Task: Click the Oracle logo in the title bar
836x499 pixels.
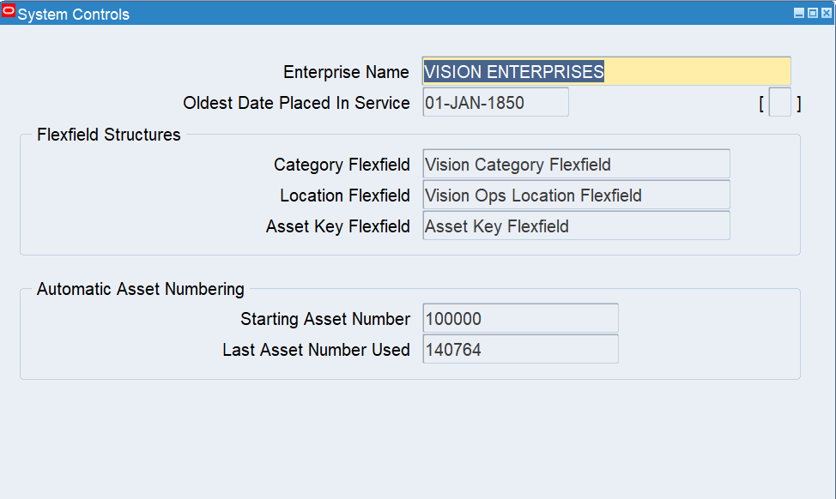Action: click(10, 13)
